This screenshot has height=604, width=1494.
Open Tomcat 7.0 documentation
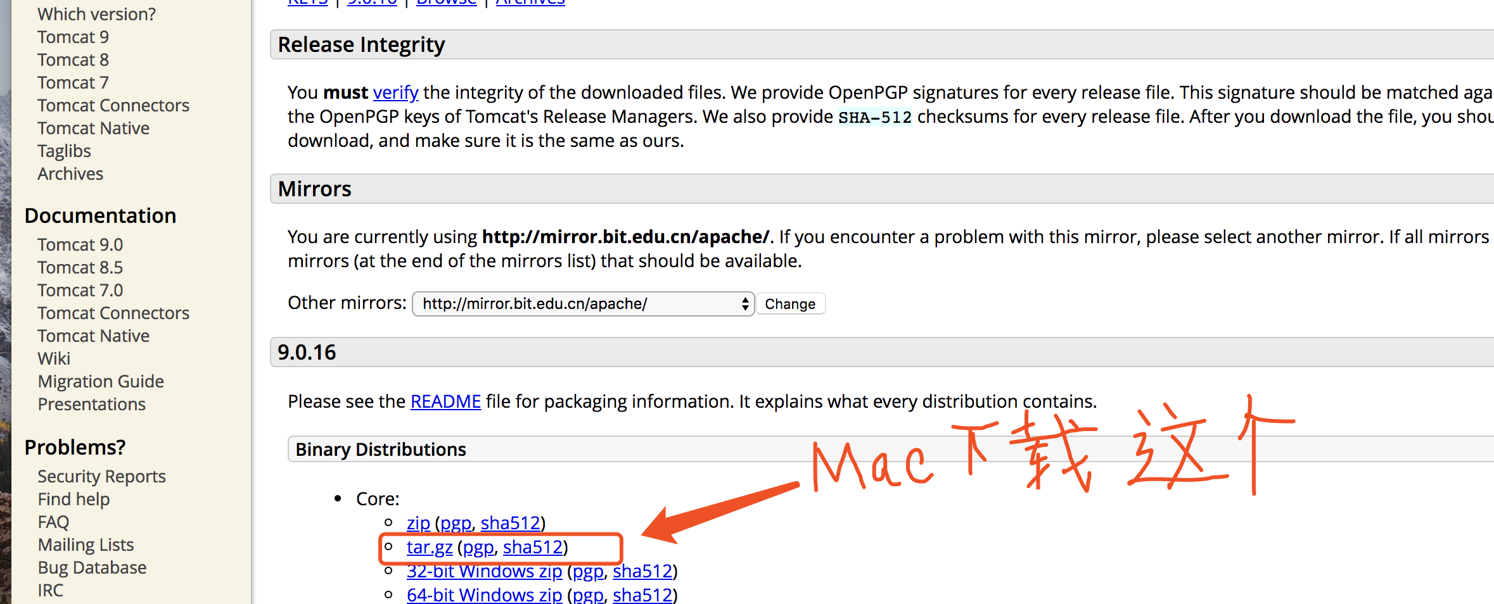pos(80,290)
